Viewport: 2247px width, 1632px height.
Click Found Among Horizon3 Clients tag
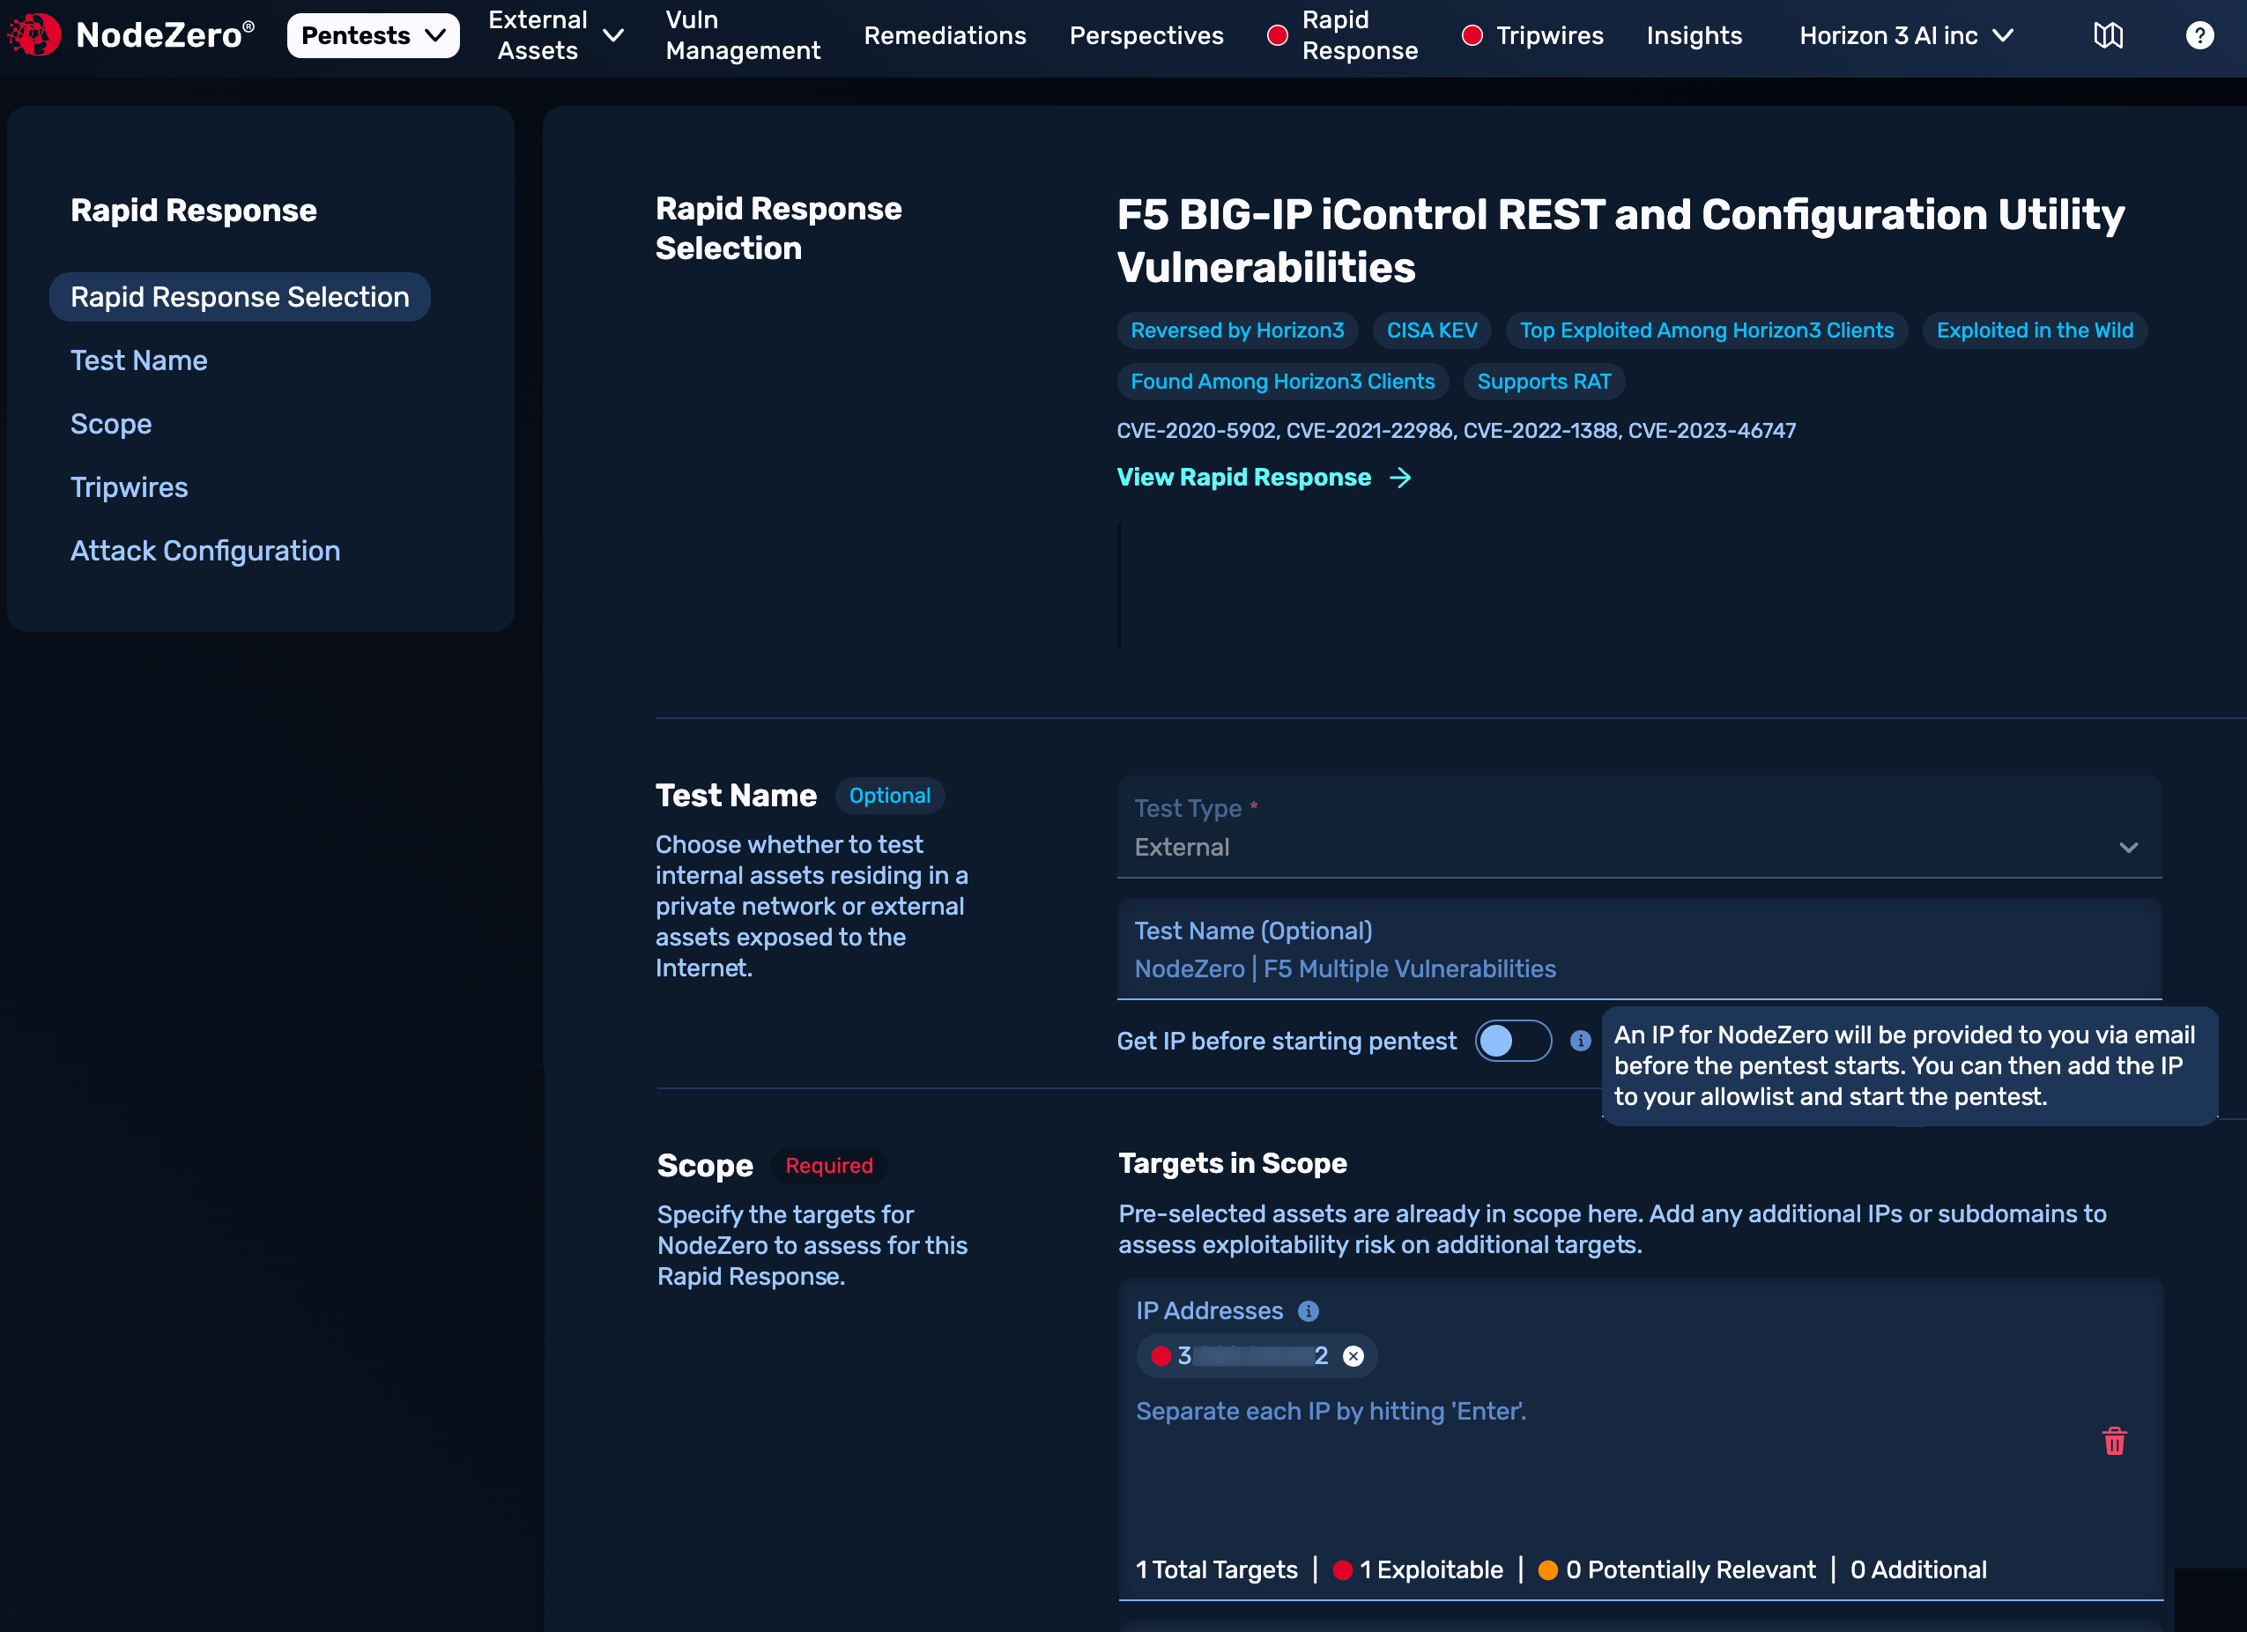(x=1283, y=382)
